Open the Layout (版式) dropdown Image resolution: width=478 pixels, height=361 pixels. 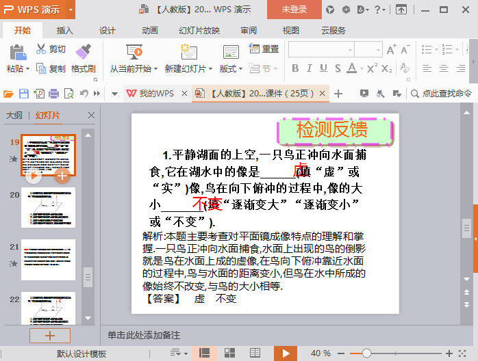pos(230,69)
